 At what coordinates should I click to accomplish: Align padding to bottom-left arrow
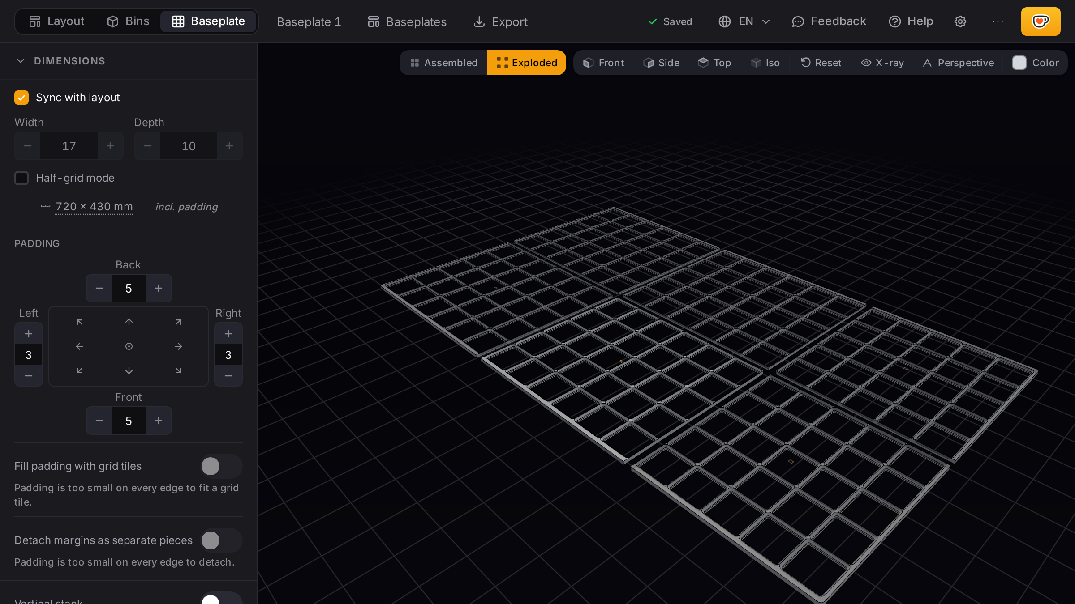[80, 370]
